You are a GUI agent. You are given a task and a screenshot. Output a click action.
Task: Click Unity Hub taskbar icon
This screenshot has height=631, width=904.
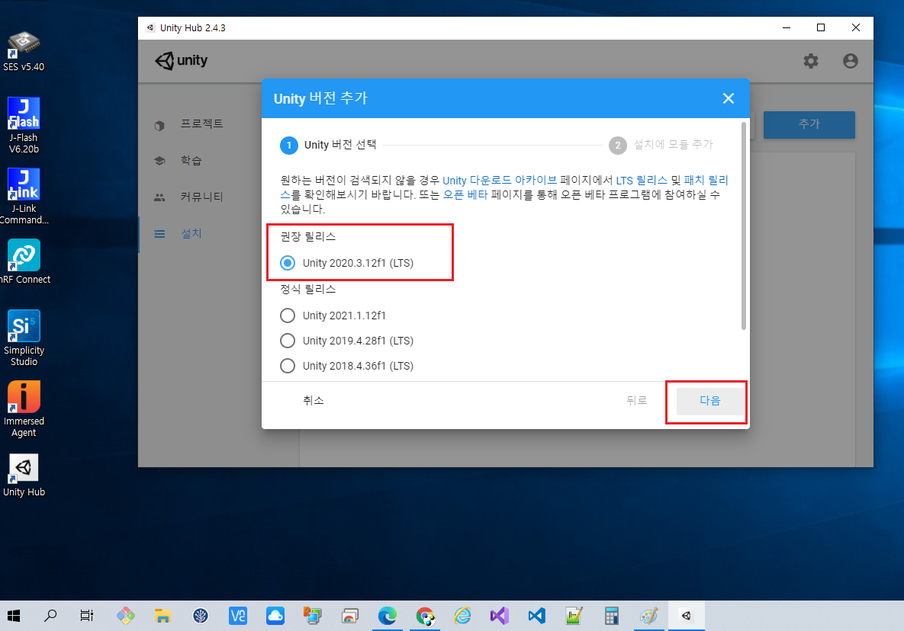tap(686, 616)
